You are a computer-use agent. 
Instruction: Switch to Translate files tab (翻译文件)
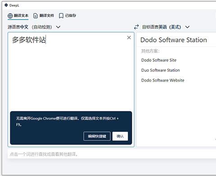(44, 15)
